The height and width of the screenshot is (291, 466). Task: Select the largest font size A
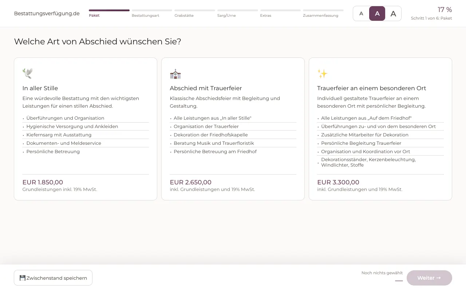coord(393,13)
